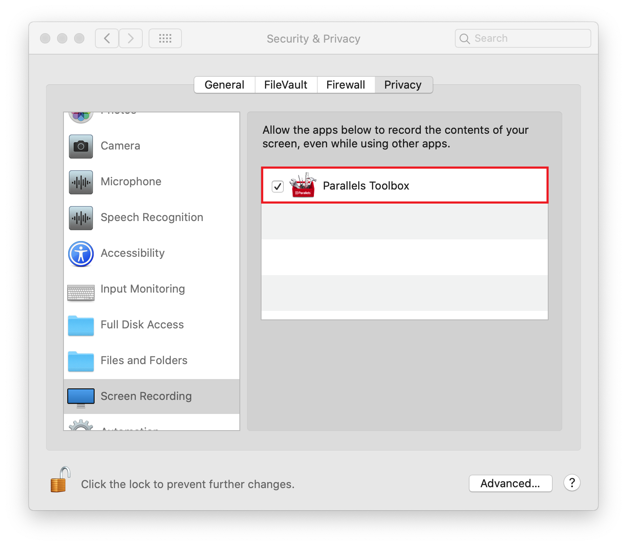The image size is (627, 546).
Task: Switch to the General tab
Action: click(x=224, y=85)
